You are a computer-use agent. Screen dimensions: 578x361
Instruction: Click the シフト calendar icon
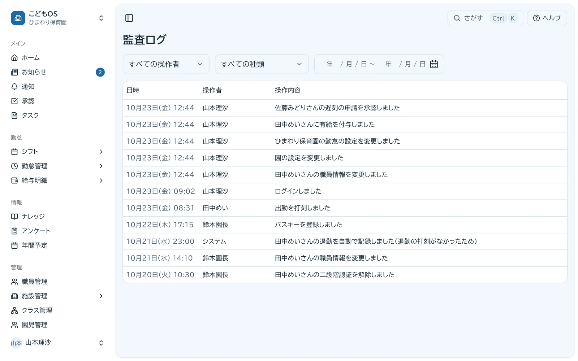click(14, 152)
